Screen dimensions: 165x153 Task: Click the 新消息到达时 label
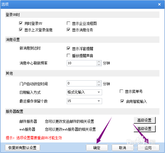(30, 48)
